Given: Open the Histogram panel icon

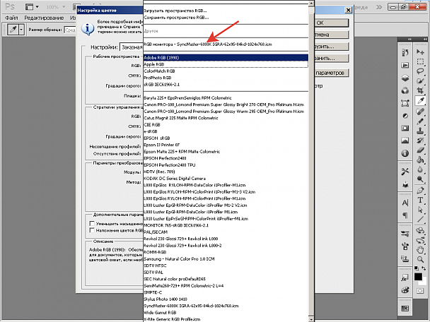Looking at the screenshot, I should click(405, 141).
